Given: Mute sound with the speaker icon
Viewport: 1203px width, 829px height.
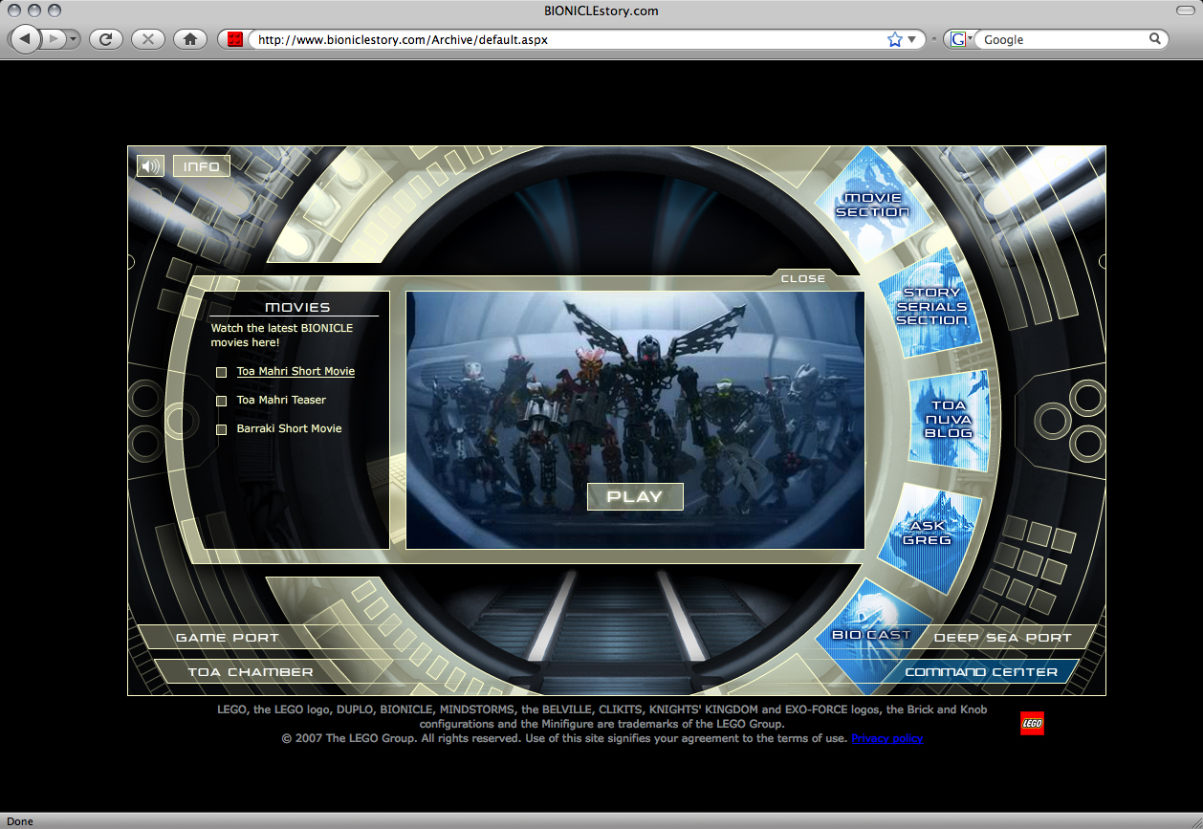Looking at the screenshot, I should 150,166.
